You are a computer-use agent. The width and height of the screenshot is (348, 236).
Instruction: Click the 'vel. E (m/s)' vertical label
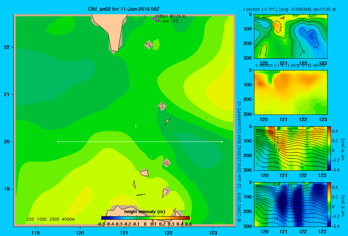click(343, 206)
